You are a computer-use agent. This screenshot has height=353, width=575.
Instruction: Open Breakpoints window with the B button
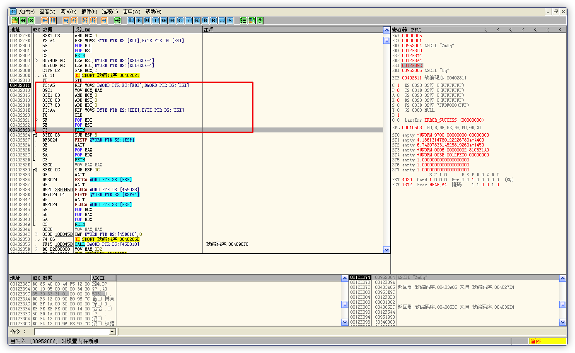point(205,20)
